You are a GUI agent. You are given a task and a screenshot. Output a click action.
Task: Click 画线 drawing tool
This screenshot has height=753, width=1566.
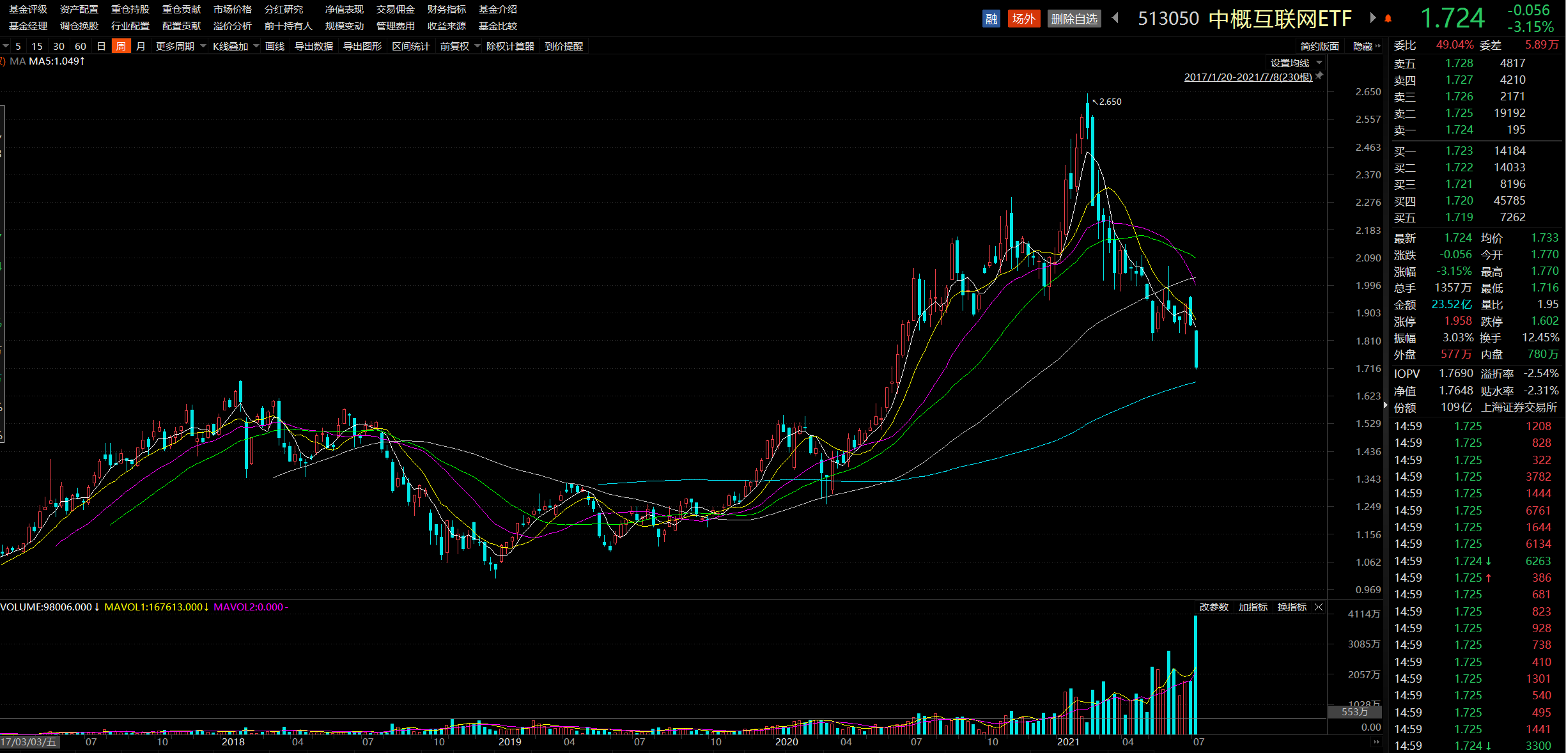[275, 46]
